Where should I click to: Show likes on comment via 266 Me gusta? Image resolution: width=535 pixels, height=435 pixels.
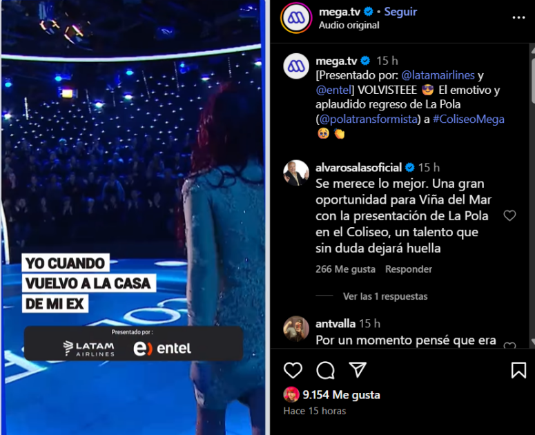pyautogui.click(x=345, y=269)
